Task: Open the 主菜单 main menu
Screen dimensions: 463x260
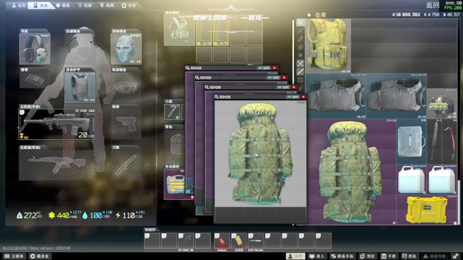Action: [x=14, y=256]
